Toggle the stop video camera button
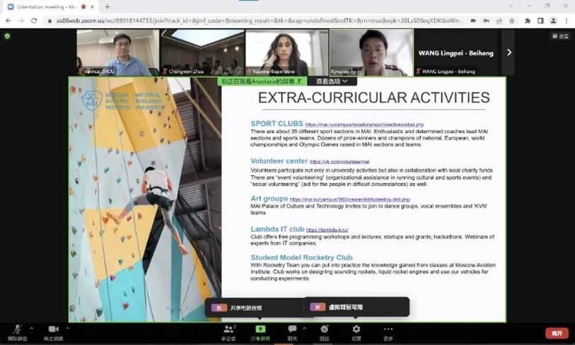 pos(53,329)
